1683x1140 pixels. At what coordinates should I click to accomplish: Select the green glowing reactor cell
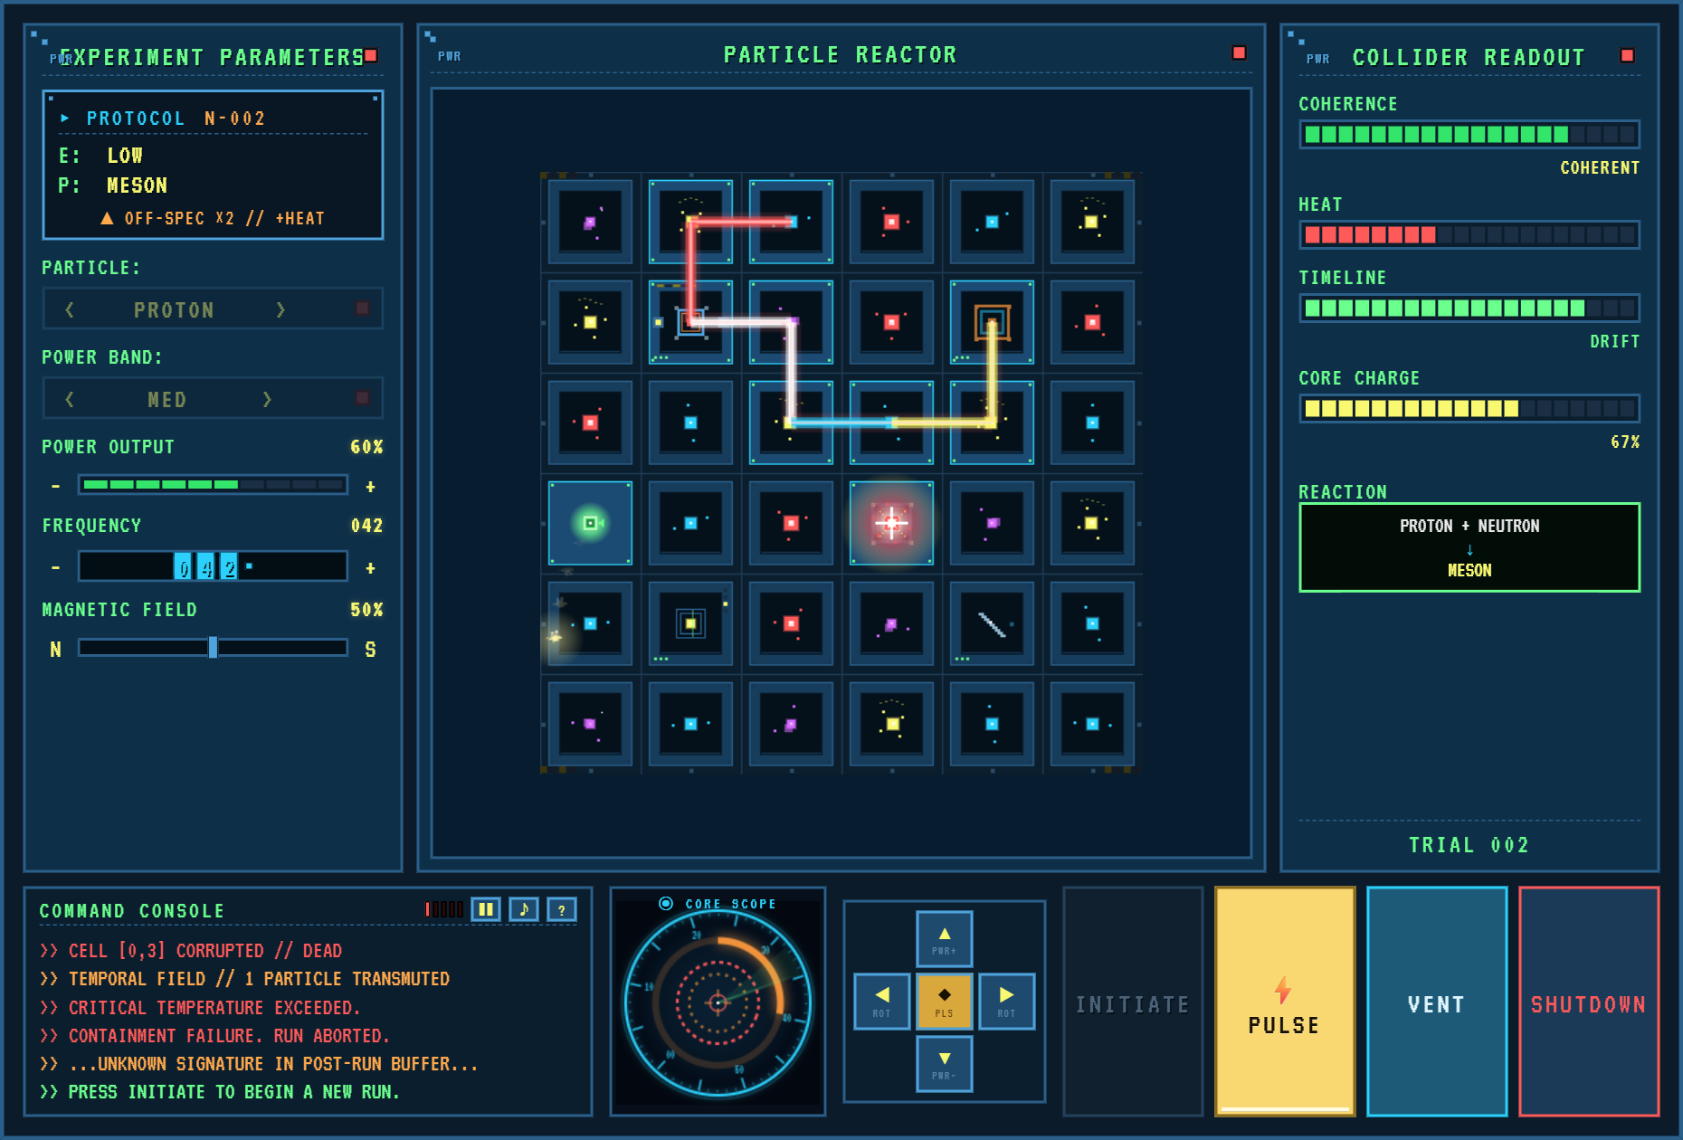(590, 523)
